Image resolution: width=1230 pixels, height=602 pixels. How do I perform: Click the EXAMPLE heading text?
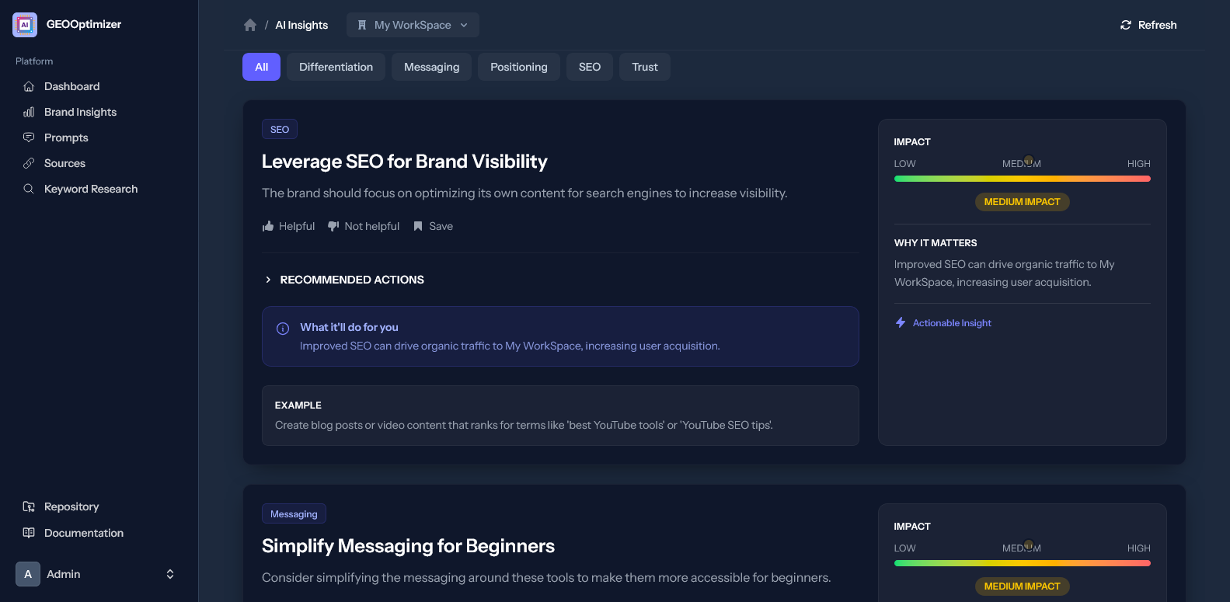[x=298, y=405]
